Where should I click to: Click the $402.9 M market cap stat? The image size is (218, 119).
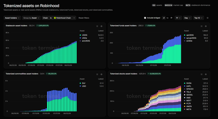click(173, 5)
